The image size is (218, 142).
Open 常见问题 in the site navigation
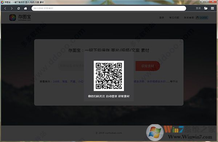pos(174,17)
